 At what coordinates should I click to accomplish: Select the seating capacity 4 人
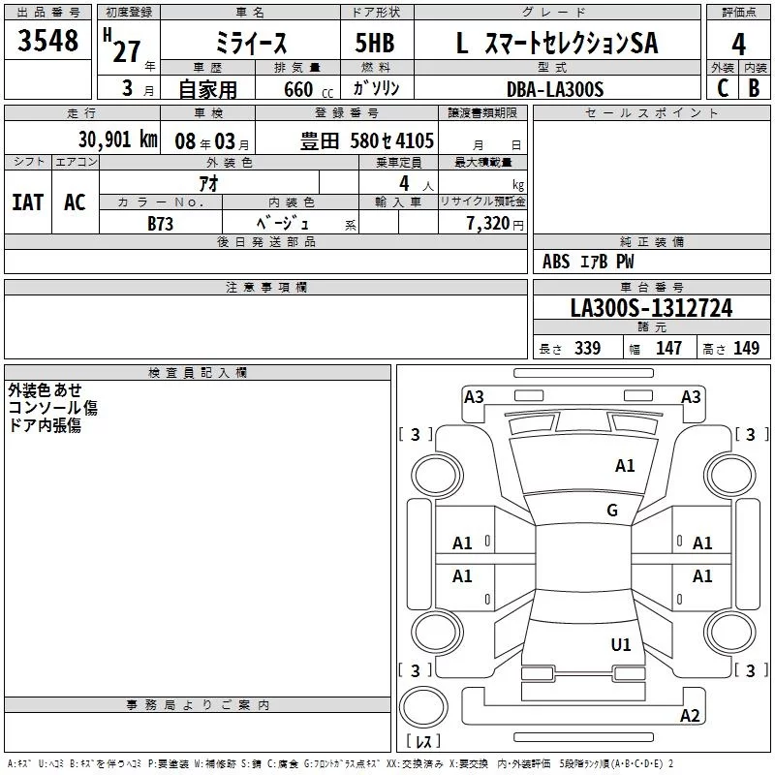point(417,184)
